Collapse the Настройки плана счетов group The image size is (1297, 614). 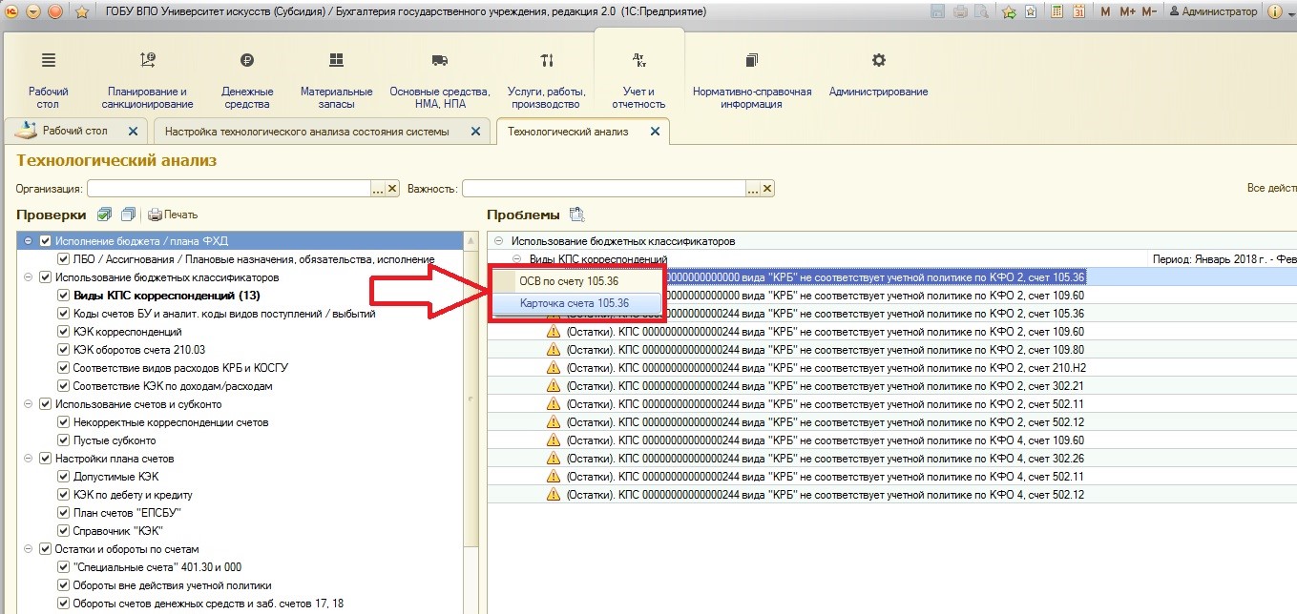(29, 459)
